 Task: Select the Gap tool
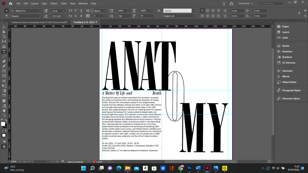[x=4, y=41]
